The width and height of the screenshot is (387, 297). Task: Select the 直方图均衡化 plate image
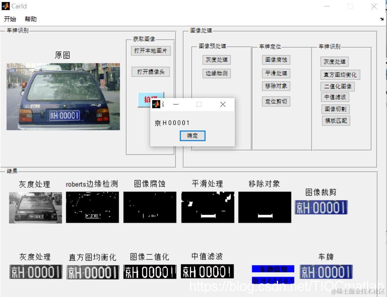(93, 272)
